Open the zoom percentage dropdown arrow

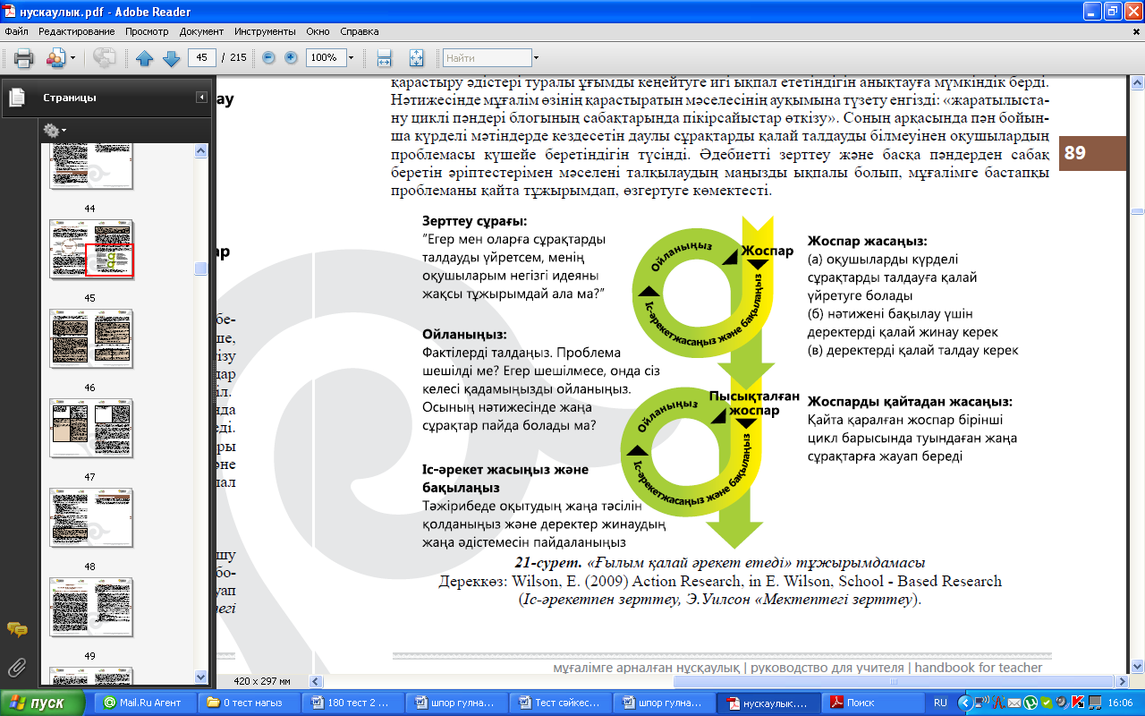tap(351, 58)
